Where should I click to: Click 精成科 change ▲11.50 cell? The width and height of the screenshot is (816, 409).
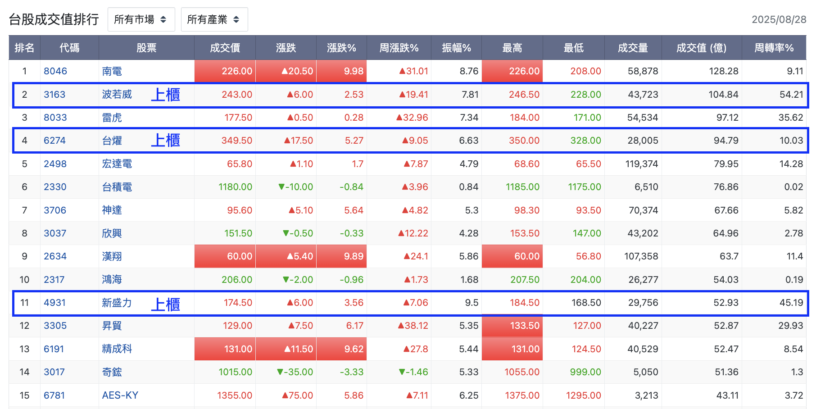pyautogui.click(x=286, y=349)
